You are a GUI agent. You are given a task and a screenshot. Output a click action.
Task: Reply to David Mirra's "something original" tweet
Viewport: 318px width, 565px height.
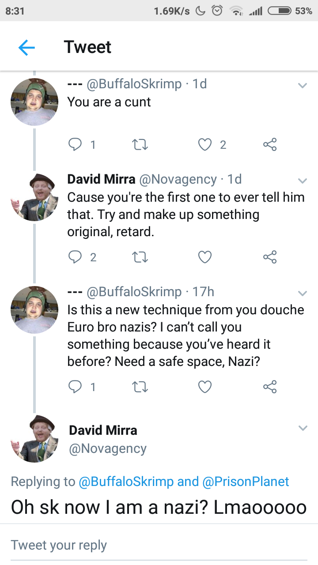(x=76, y=257)
